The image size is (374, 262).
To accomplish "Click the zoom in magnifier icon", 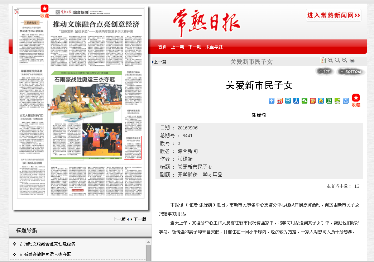I will [330, 60].
